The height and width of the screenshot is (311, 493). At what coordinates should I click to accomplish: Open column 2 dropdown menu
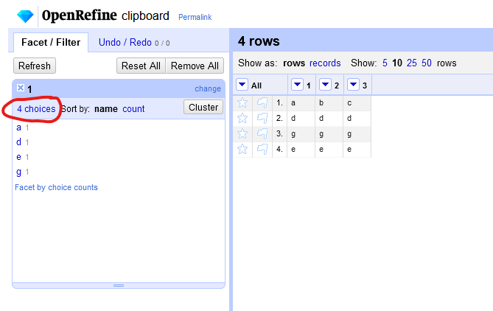click(325, 85)
